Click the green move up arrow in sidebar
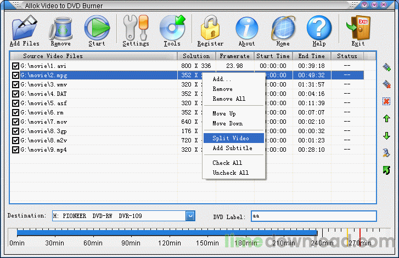This screenshot has width=399, height=258. pyautogui.click(x=386, y=118)
